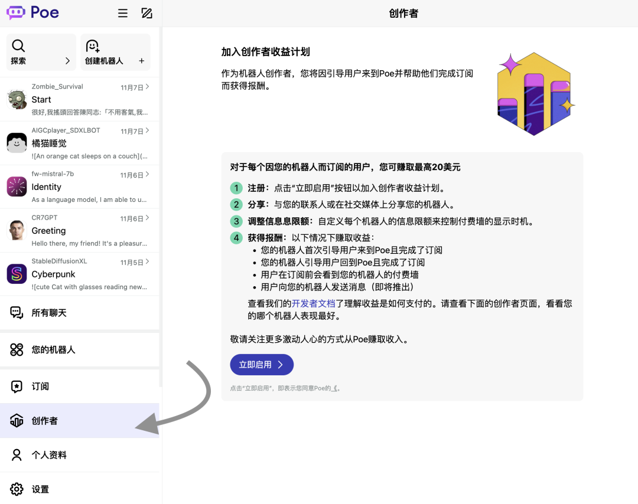Expand the 探索 chevron arrow

click(67, 61)
